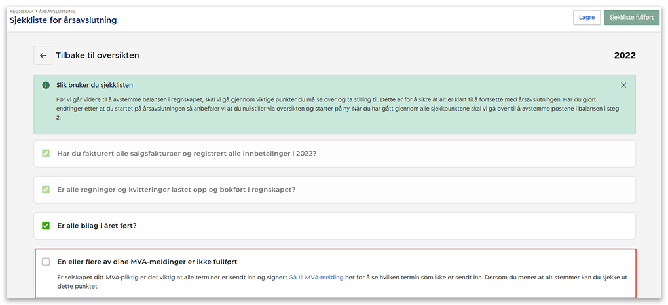The image size is (668, 305).
Task: Open the "Gå til MVA-melding" link
Action: (x=316, y=278)
